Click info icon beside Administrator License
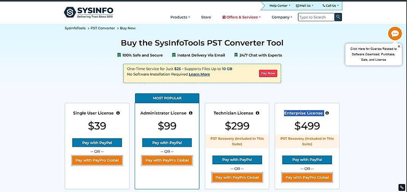This screenshot has height=192, width=407. pos(191,113)
